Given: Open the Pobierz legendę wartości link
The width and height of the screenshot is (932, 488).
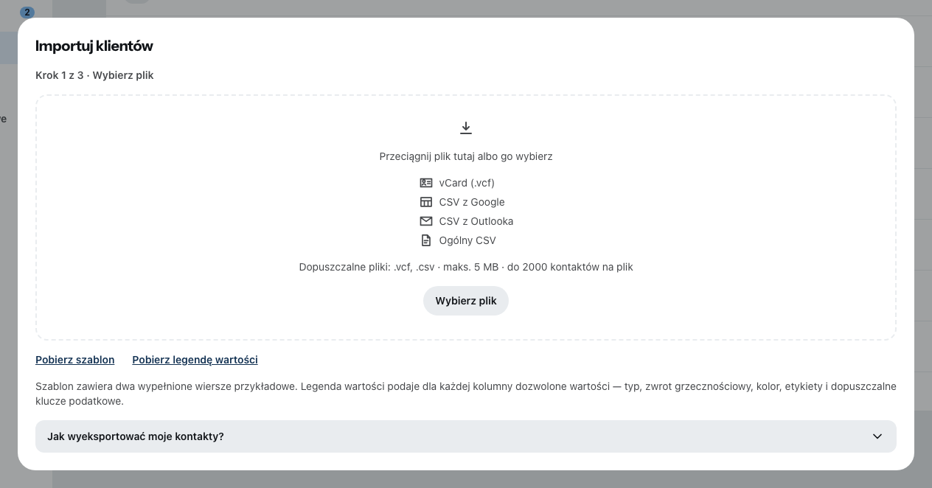Looking at the screenshot, I should point(195,360).
